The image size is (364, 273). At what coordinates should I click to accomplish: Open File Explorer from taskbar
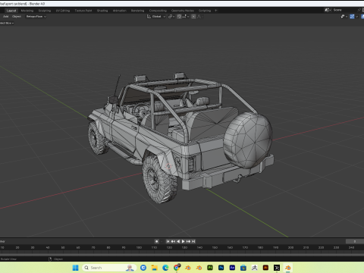click(154, 268)
